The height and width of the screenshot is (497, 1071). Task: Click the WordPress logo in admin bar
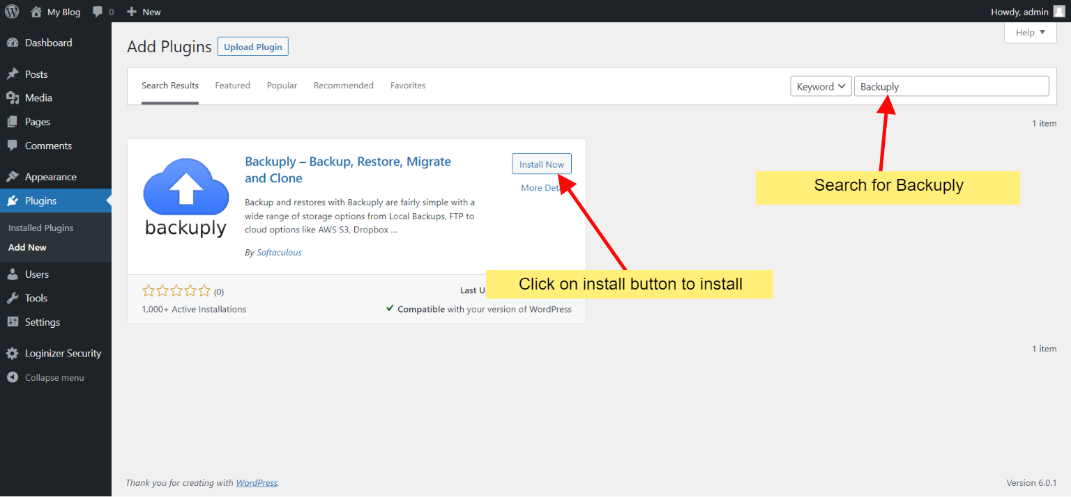pos(11,11)
